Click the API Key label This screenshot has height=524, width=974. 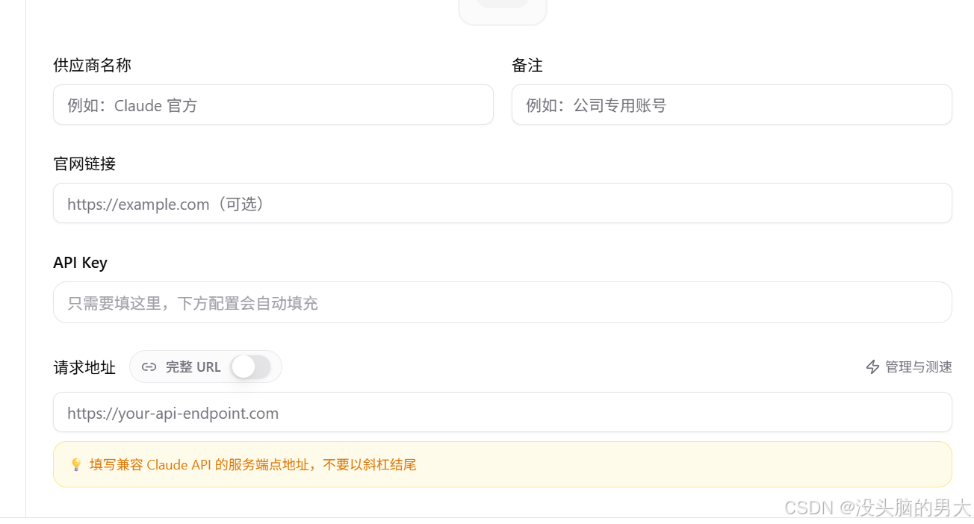pyautogui.click(x=80, y=263)
